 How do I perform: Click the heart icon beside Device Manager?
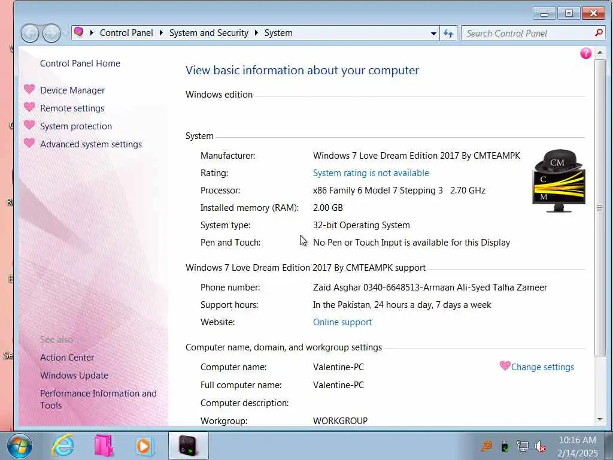point(29,89)
